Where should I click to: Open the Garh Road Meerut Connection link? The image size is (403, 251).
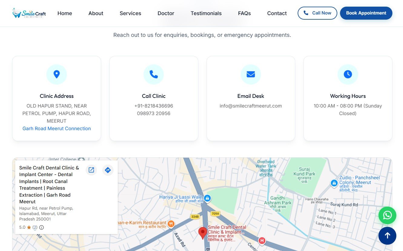(x=57, y=128)
